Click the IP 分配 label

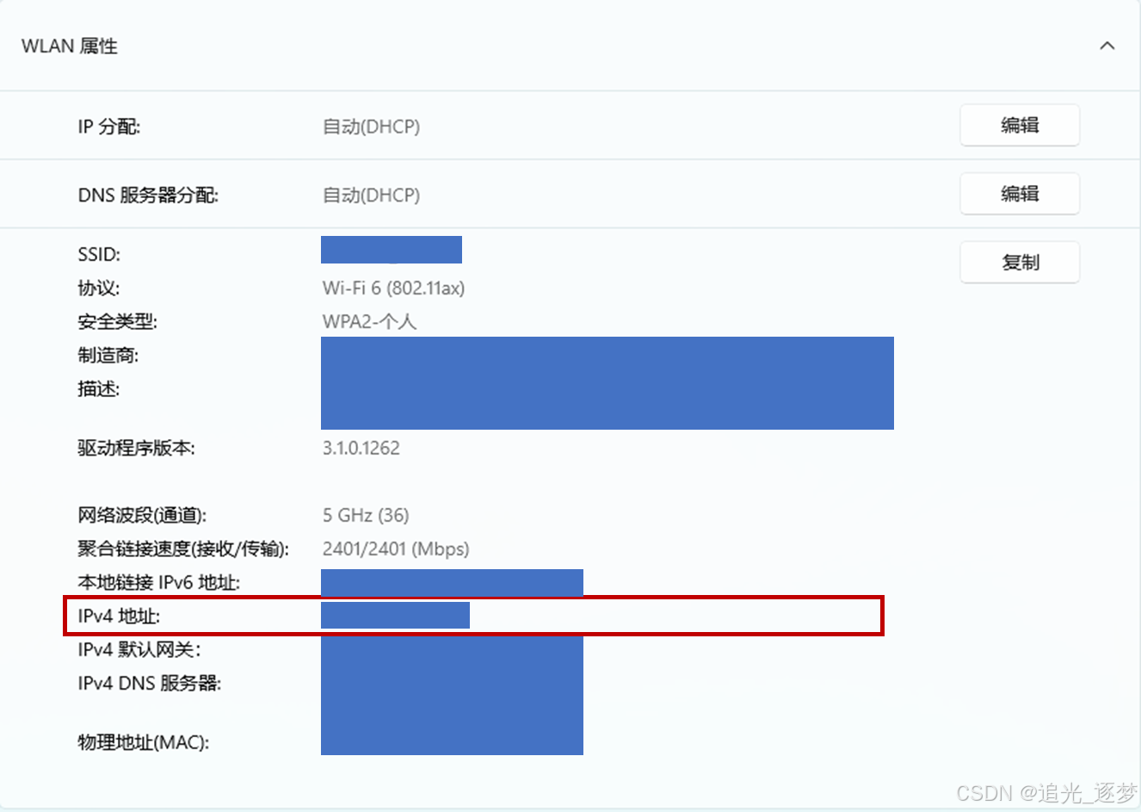(x=109, y=127)
